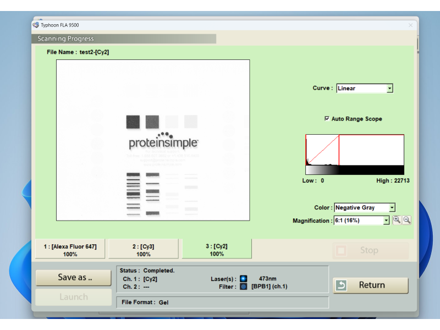
Task: Click the BPB1 filter indicator icon
Action: coord(244,287)
